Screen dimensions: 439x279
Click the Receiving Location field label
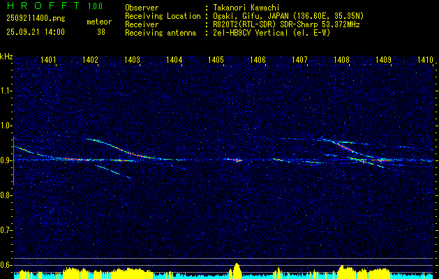(x=163, y=16)
